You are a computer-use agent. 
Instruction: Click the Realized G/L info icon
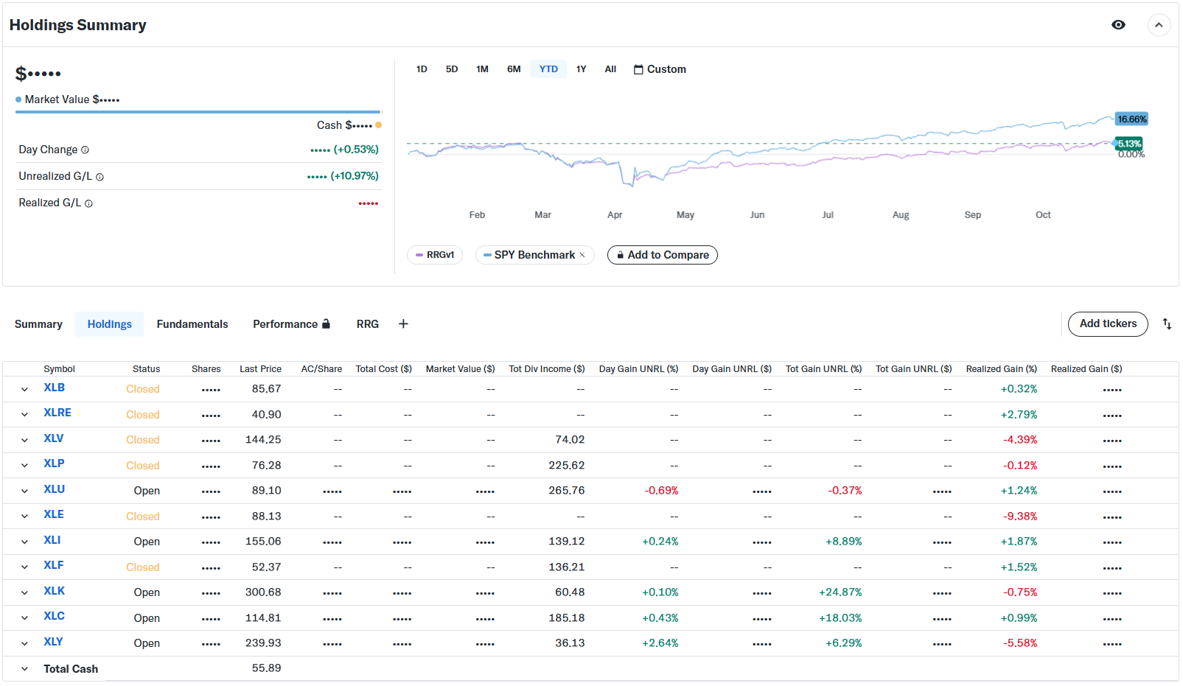pyautogui.click(x=88, y=203)
